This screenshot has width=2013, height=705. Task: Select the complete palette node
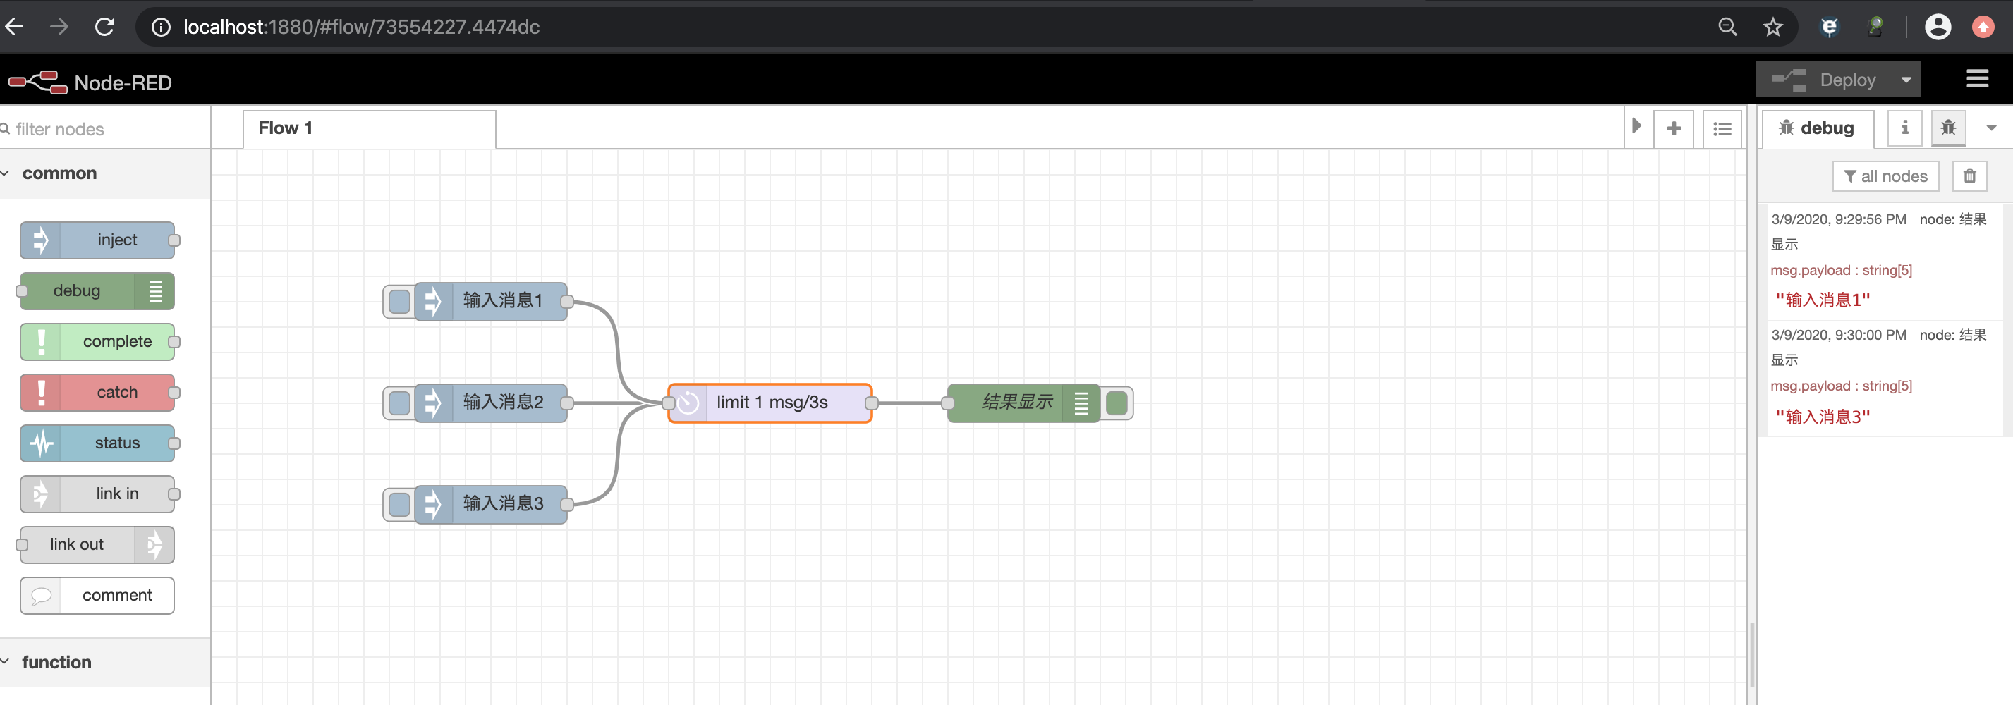[x=97, y=341]
